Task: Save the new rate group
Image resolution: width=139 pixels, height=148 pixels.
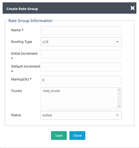Action: pyautogui.click(x=59, y=135)
